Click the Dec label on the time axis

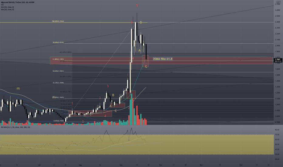coord(241,165)
